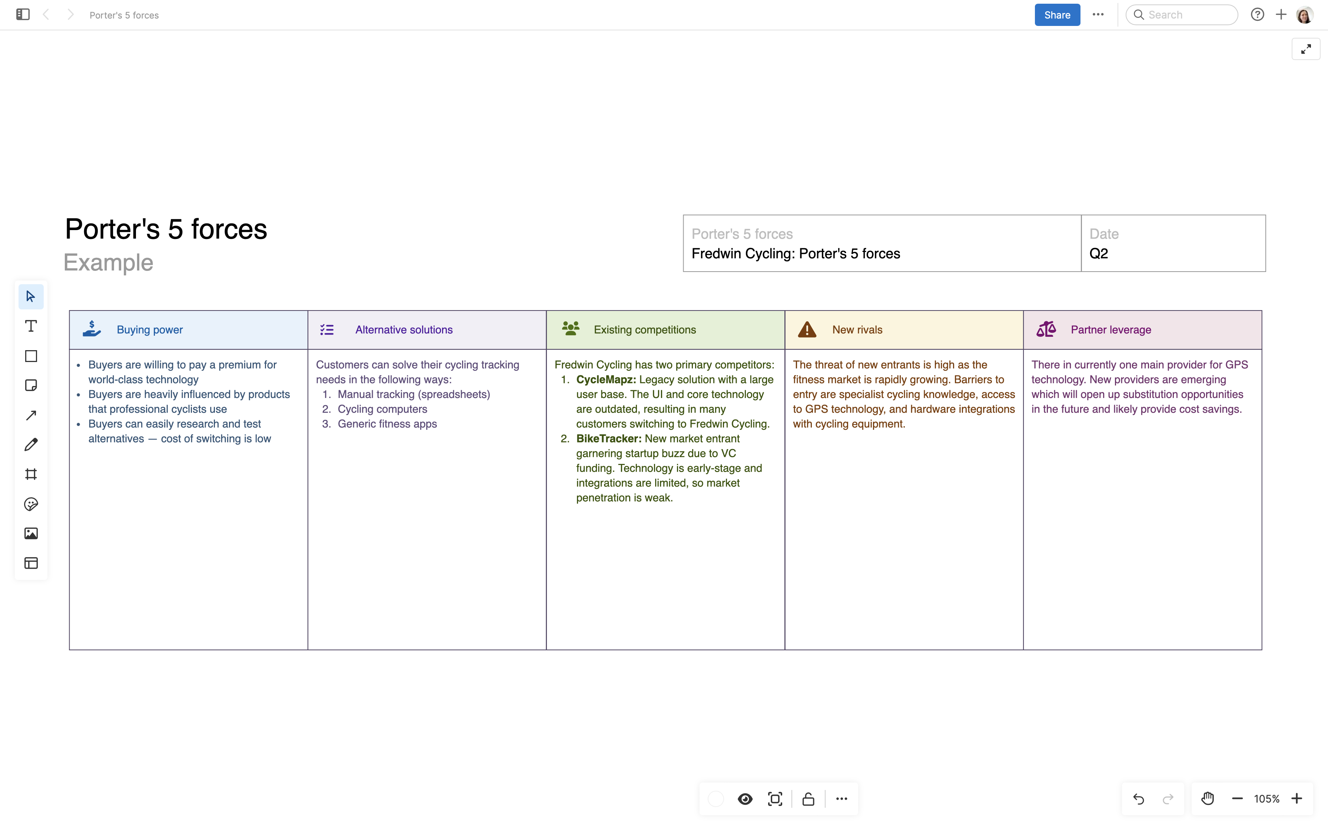The image size is (1328, 830).
Task: Insert an image with the Image tool
Action: coord(31,534)
